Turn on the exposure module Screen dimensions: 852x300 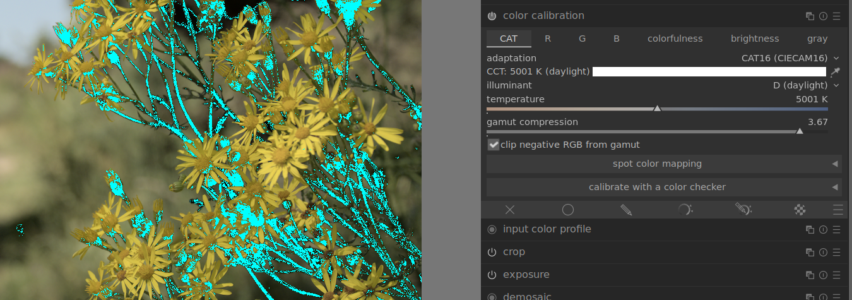click(492, 275)
